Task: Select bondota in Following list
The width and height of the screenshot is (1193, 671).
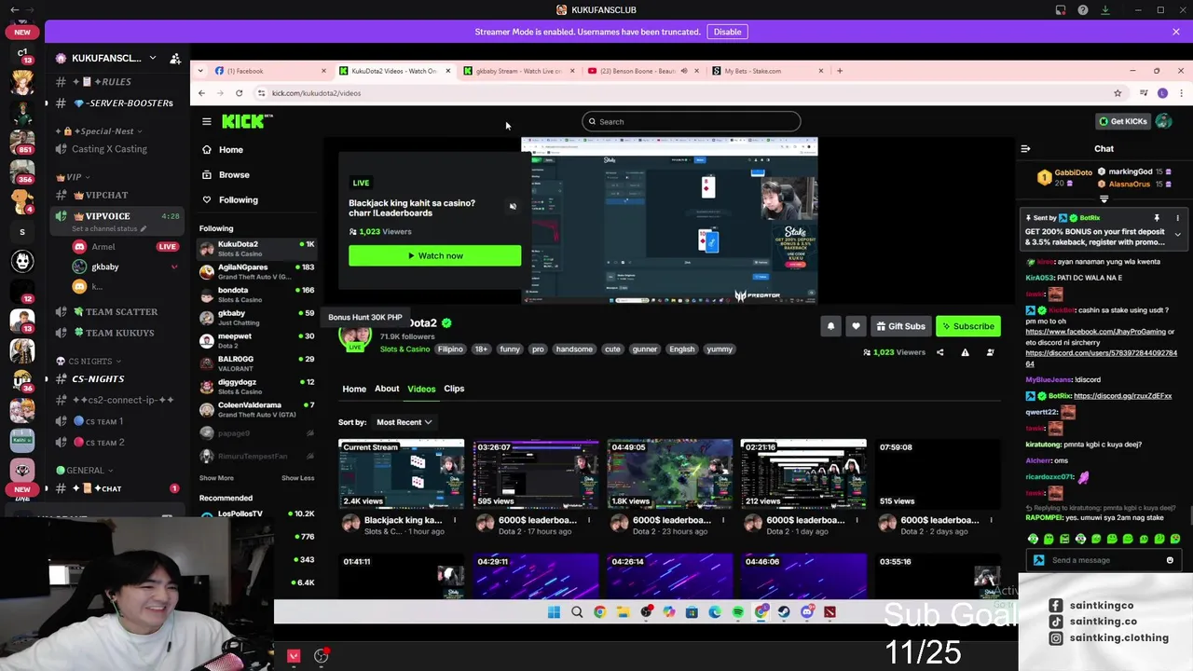Action: tap(256, 294)
